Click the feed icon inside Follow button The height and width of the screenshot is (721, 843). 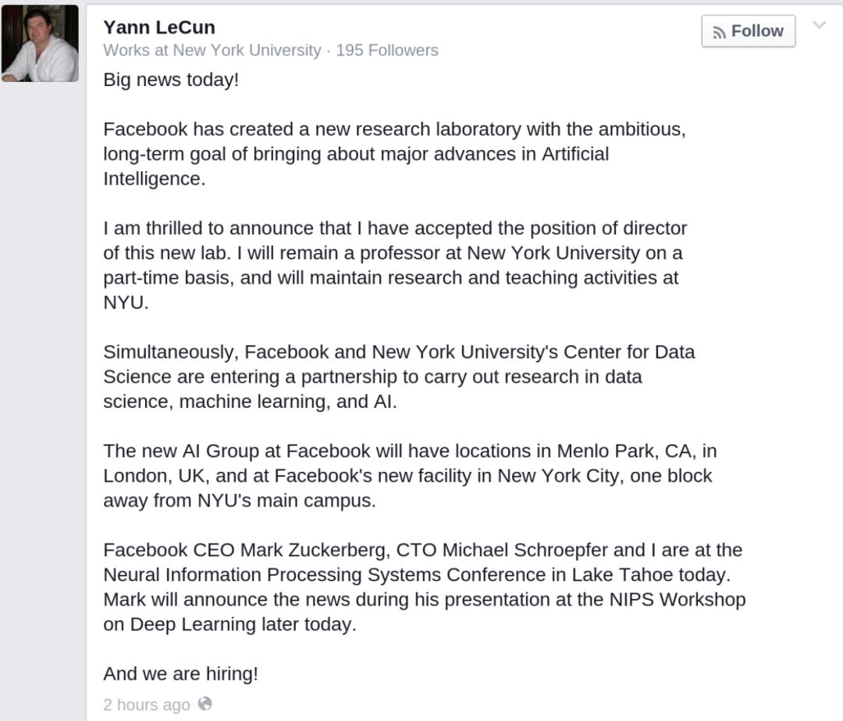click(719, 32)
